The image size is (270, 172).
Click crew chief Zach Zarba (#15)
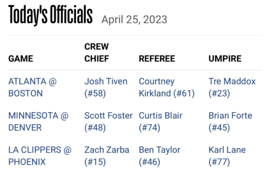point(106,155)
